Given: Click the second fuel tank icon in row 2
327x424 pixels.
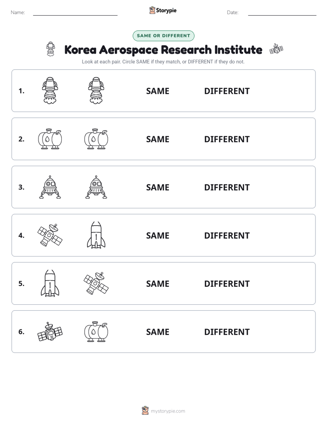Looking at the screenshot, I should 96,139.
